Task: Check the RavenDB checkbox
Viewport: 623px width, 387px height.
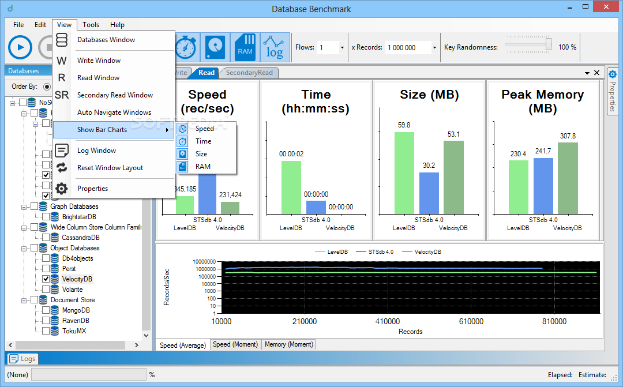Action: (x=46, y=321)
